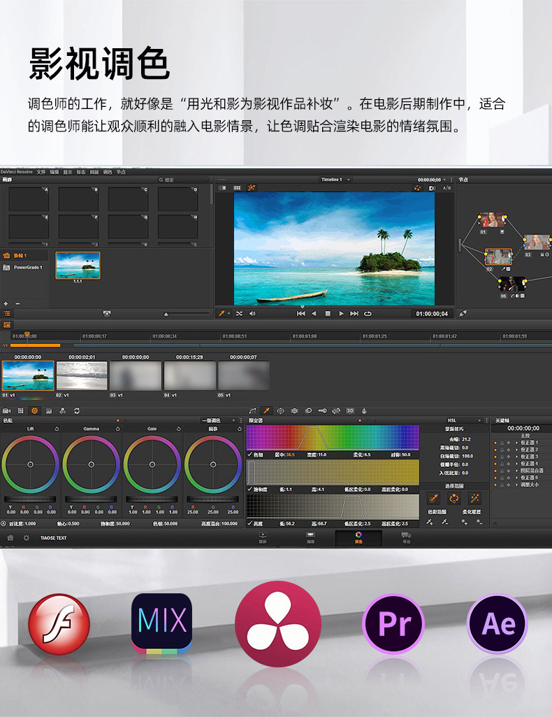Open the Color Match palette icon
Viewport: 552px width, 717px height.
(x=20, y=411)
